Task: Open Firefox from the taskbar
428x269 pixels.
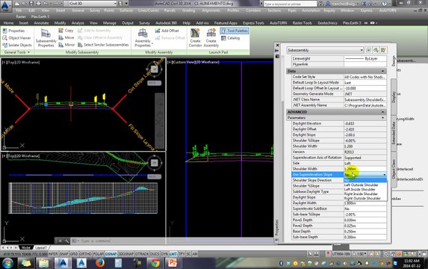Action: [100, 263]
